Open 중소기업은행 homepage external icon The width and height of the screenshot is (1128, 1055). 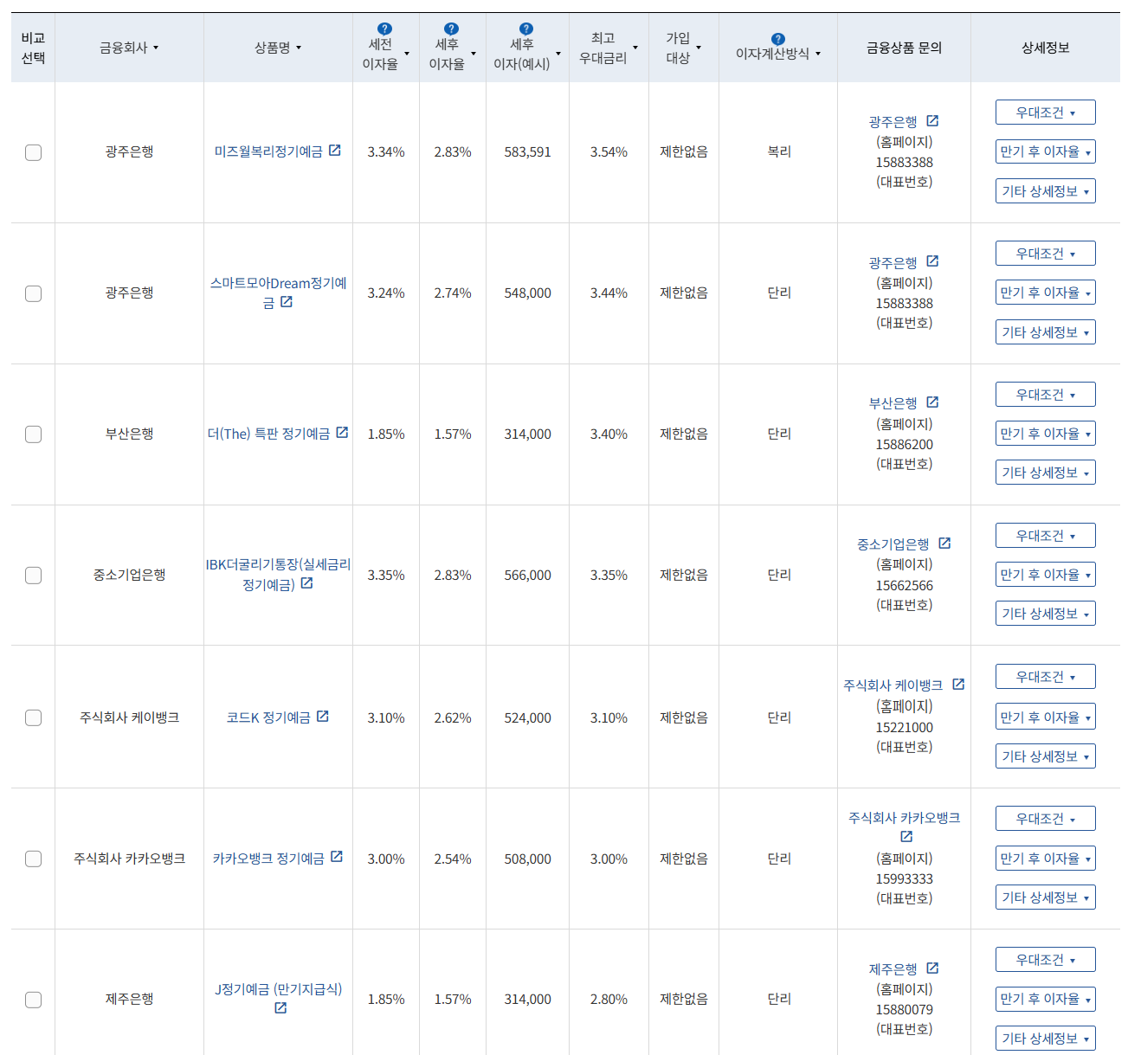click(x=944, y=544)
